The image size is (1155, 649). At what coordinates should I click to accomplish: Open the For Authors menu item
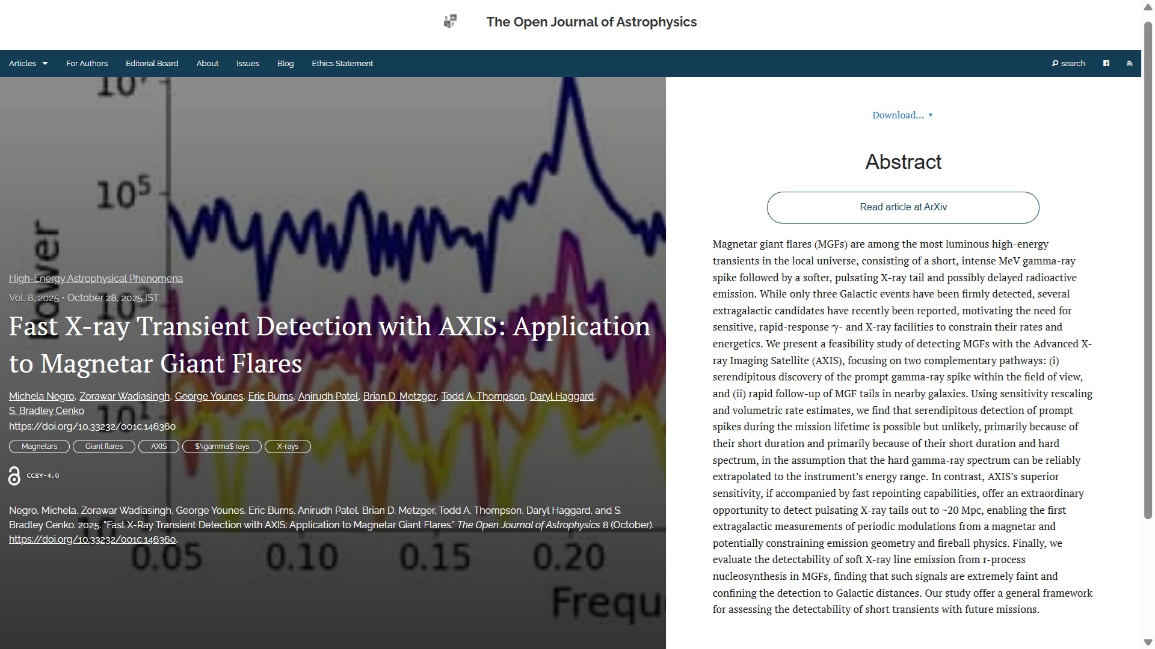[87, 63]
